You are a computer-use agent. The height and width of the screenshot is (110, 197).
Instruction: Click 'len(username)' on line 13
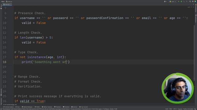(x=32, y=38)
